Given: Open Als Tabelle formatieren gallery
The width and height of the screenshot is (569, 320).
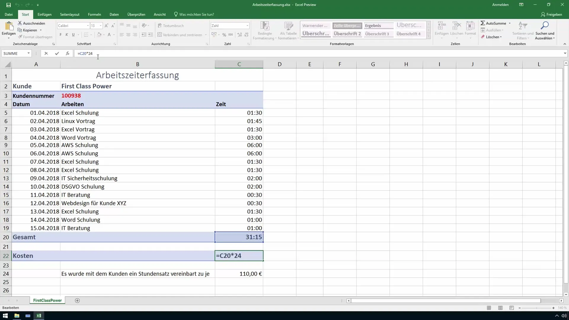Looking at the screenshot, I should 288,31.
